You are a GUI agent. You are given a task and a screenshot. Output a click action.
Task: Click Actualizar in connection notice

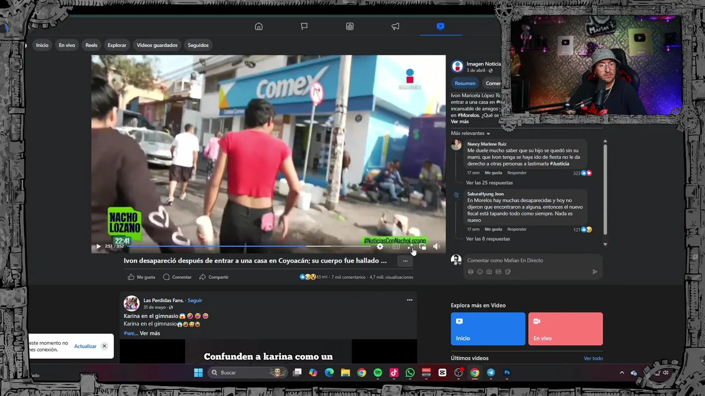click(85, 346)
